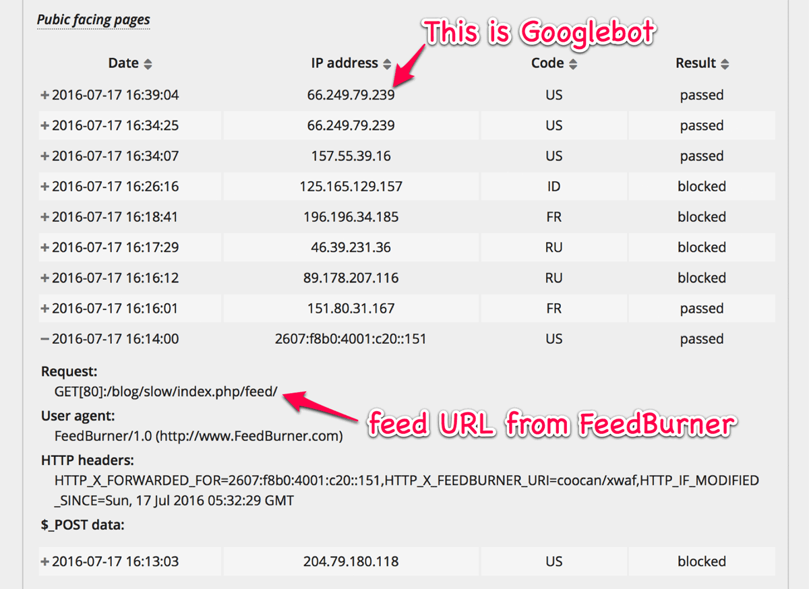Viewport: 809px width, 589px height.
Task: Click the FR code in the 196.196.34.185 row
Action: pos(553,217)
